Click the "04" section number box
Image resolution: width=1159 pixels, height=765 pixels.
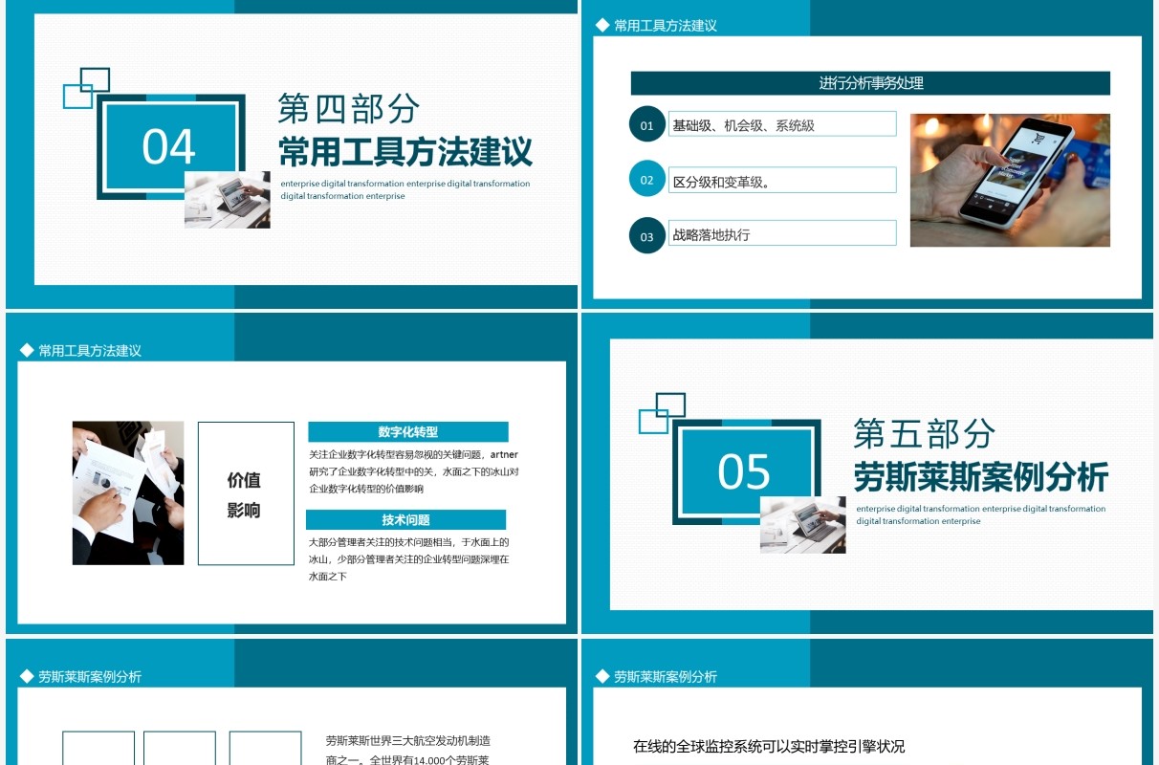(x=169, y=146)
